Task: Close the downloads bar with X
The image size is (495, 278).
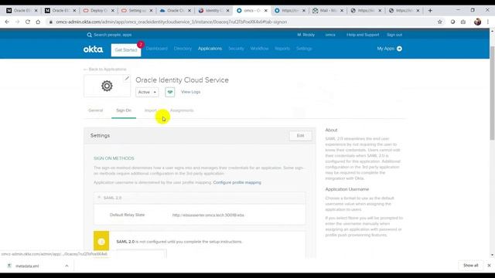Action: pyautogui.click(x=489, y=266)
